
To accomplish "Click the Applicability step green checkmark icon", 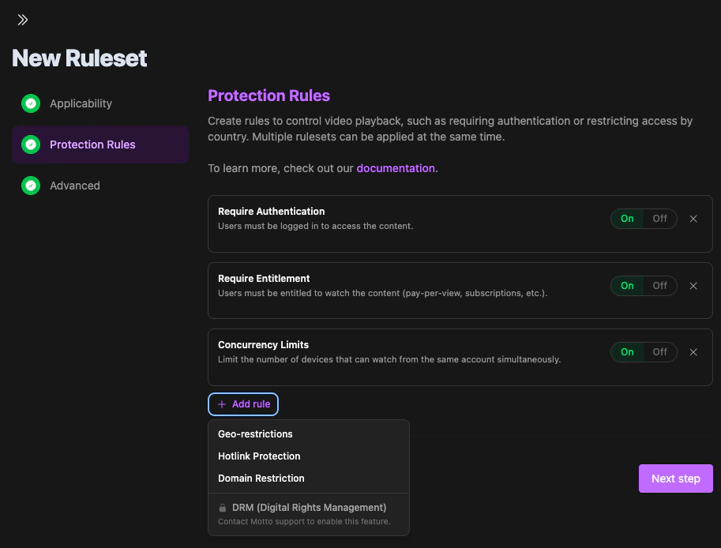I will click(31, 103).
